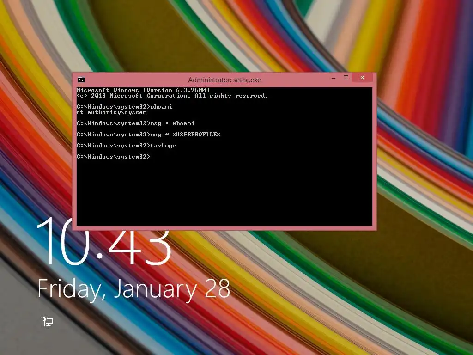This screenshot has height=355, width=473.
Task: Click the 2013 Microsoft Corporation copyright line
Action: click(172, 96)
